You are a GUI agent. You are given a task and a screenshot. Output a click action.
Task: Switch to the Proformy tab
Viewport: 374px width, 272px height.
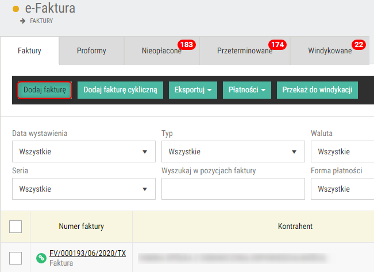91,50
